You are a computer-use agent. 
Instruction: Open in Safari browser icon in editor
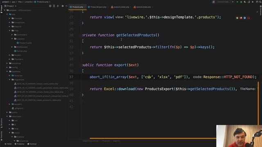click(245, 18)
